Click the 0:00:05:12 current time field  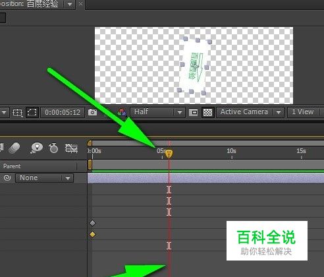[63, 112]
